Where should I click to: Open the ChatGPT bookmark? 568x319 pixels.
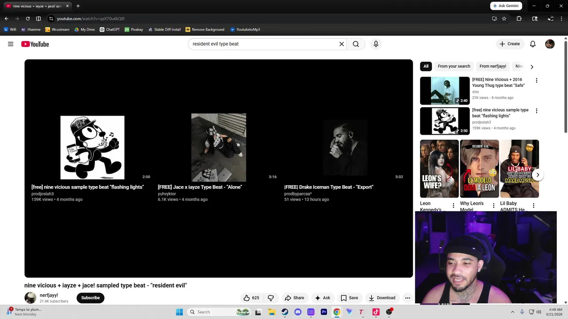[110, 30]
